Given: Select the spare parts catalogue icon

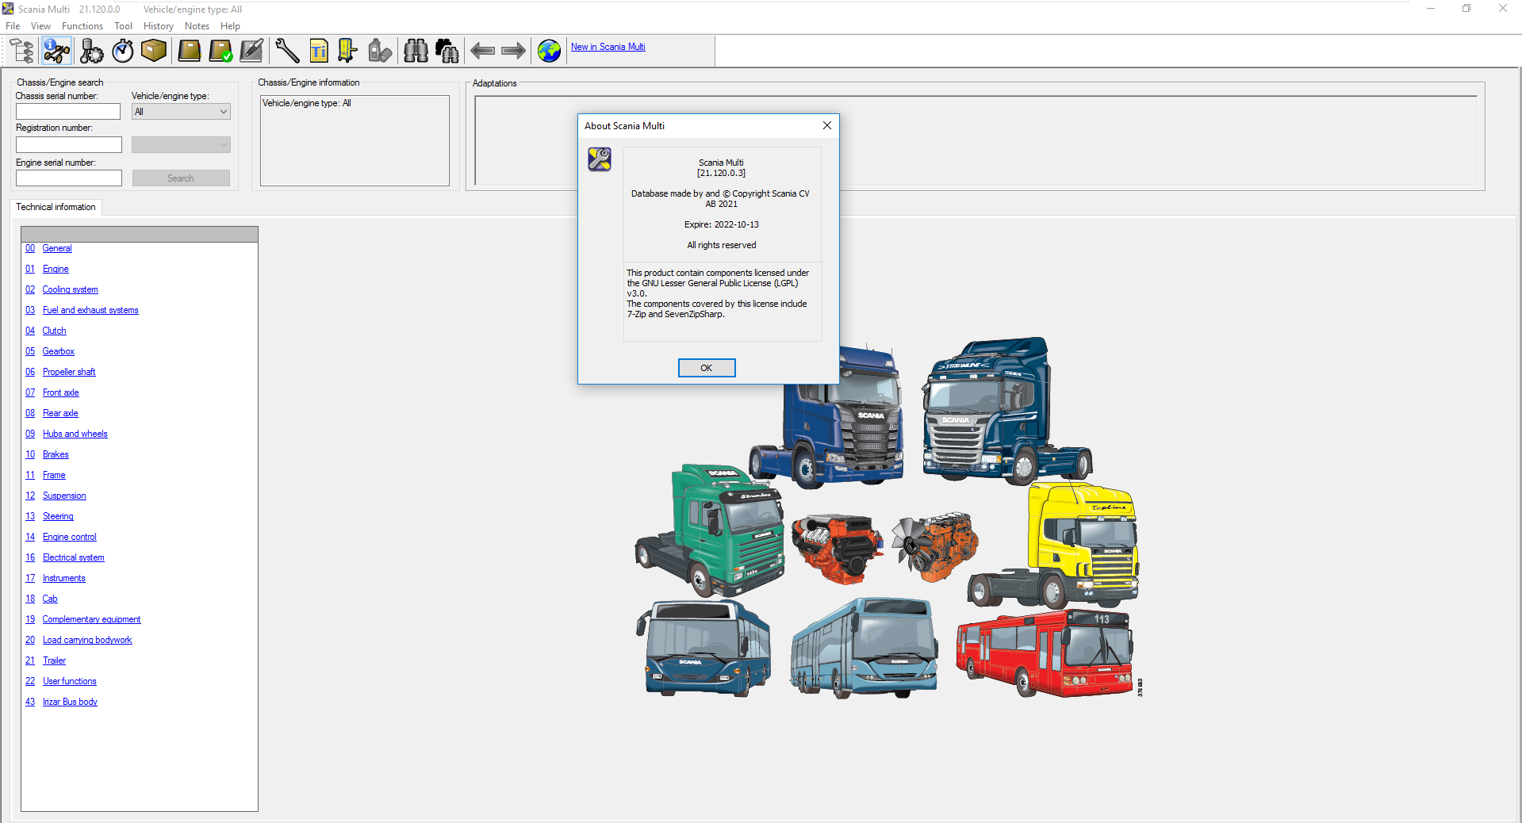Looking at the screenshot, I should pyautogui.click(x=21, y=50).
